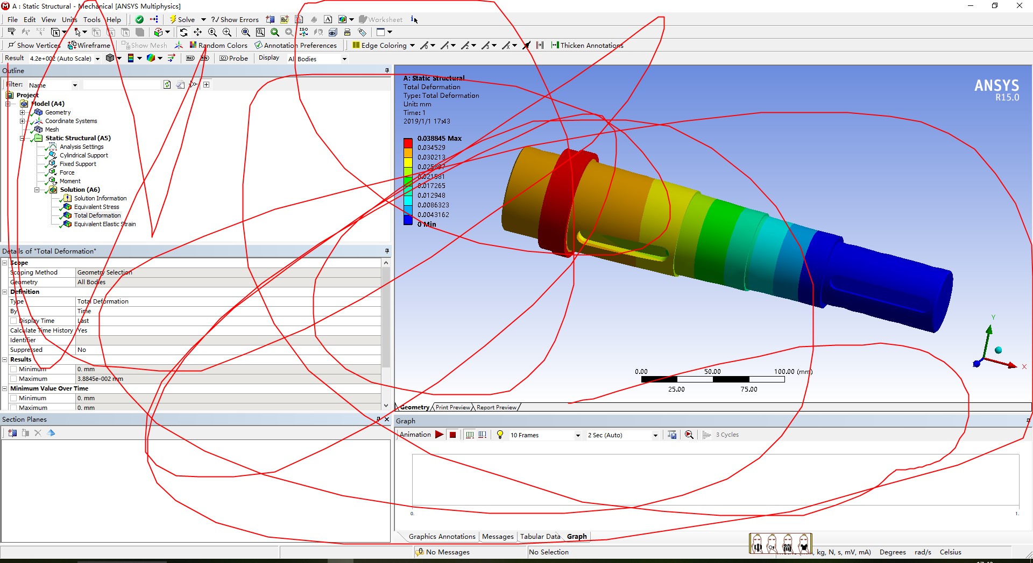
Task: Click Random Colors button
Action: (x=218, y=45)
